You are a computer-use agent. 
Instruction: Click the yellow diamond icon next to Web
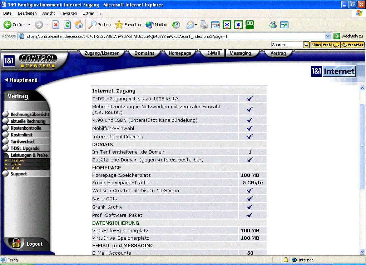[x=336, y=45]
